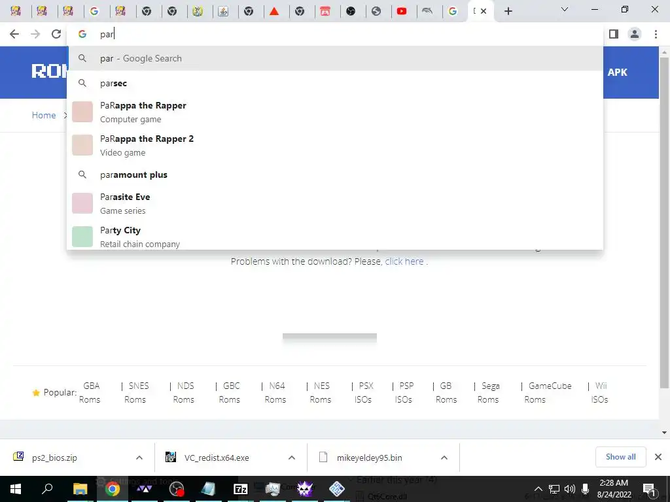Choose the 'parsec' search suggestion
Image resolution: width=670 pixels, height=502 pixels.
335,83
